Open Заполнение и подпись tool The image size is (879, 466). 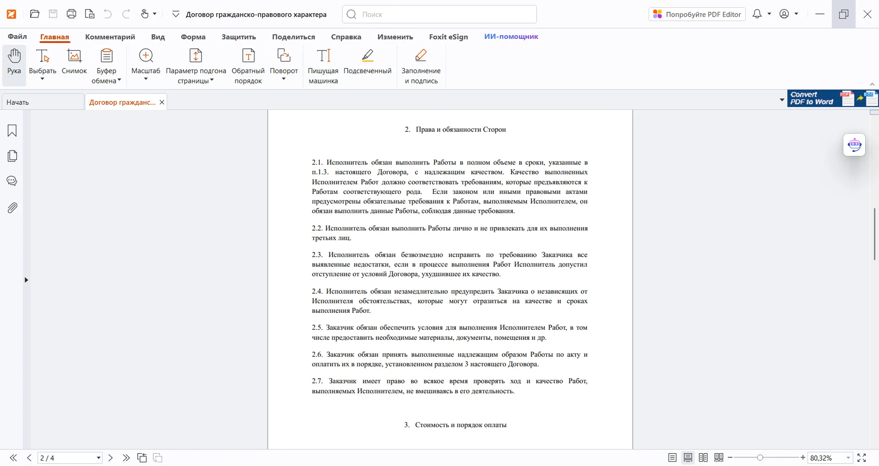pos(421,66)
